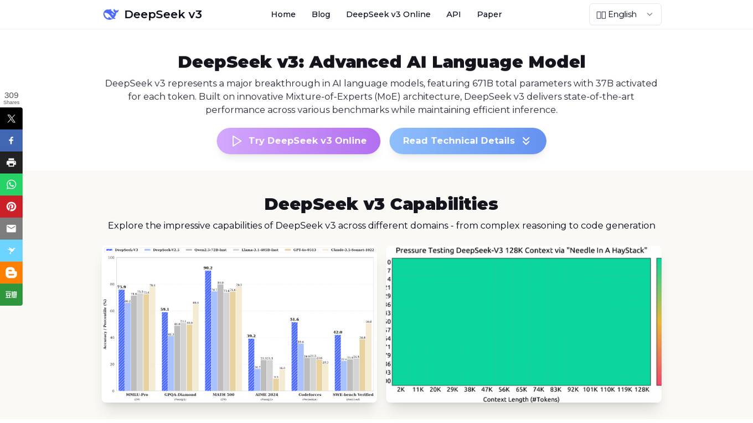The height and width of the screenshot is (423, 753).
Task: Open the English language dropdown
Action: [625, 14]
